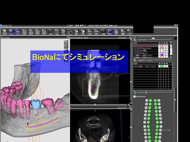Viewport: 190px width, 142px height.
Task: Change pink color swatch of MNpost-tooth
Action: [162, 48]
